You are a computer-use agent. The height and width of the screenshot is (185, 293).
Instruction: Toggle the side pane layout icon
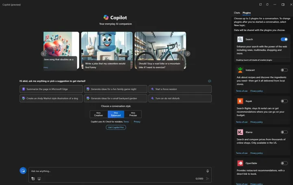283,4
